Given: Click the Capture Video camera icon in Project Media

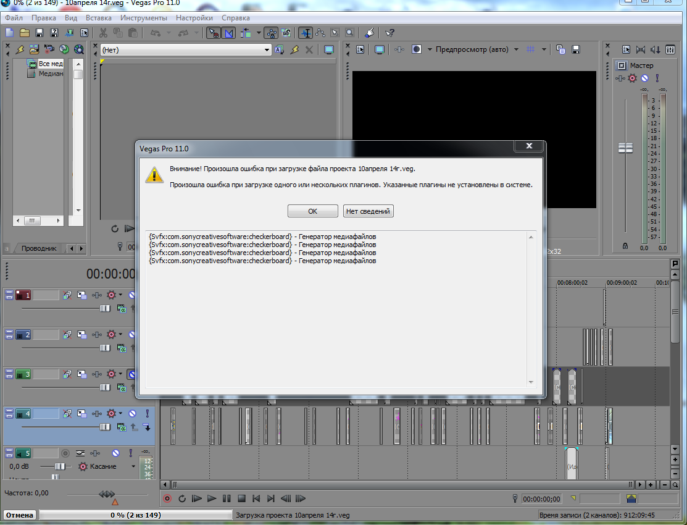Looking at the screenshot, I should pyautogui.click(x=49, y=49).
